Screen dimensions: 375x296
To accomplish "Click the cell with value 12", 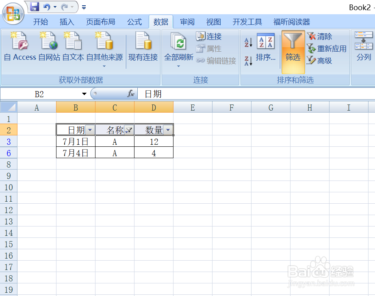I will pyautogui.click(x=154, y=141).
